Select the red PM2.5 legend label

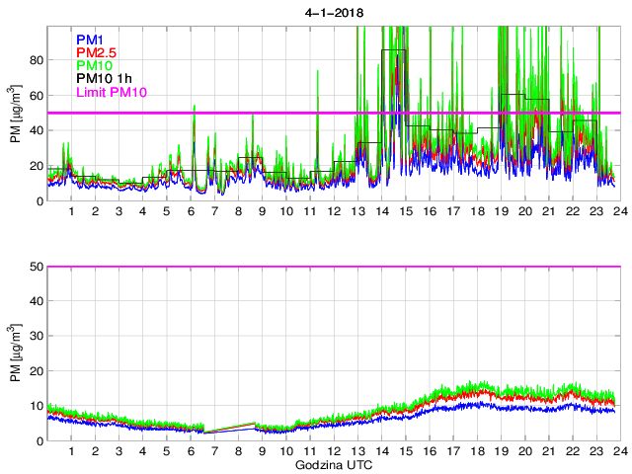[97, 52]
